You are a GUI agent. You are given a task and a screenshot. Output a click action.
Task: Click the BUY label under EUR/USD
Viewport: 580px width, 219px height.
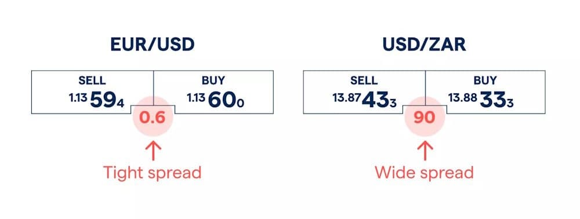coord(213,81)
